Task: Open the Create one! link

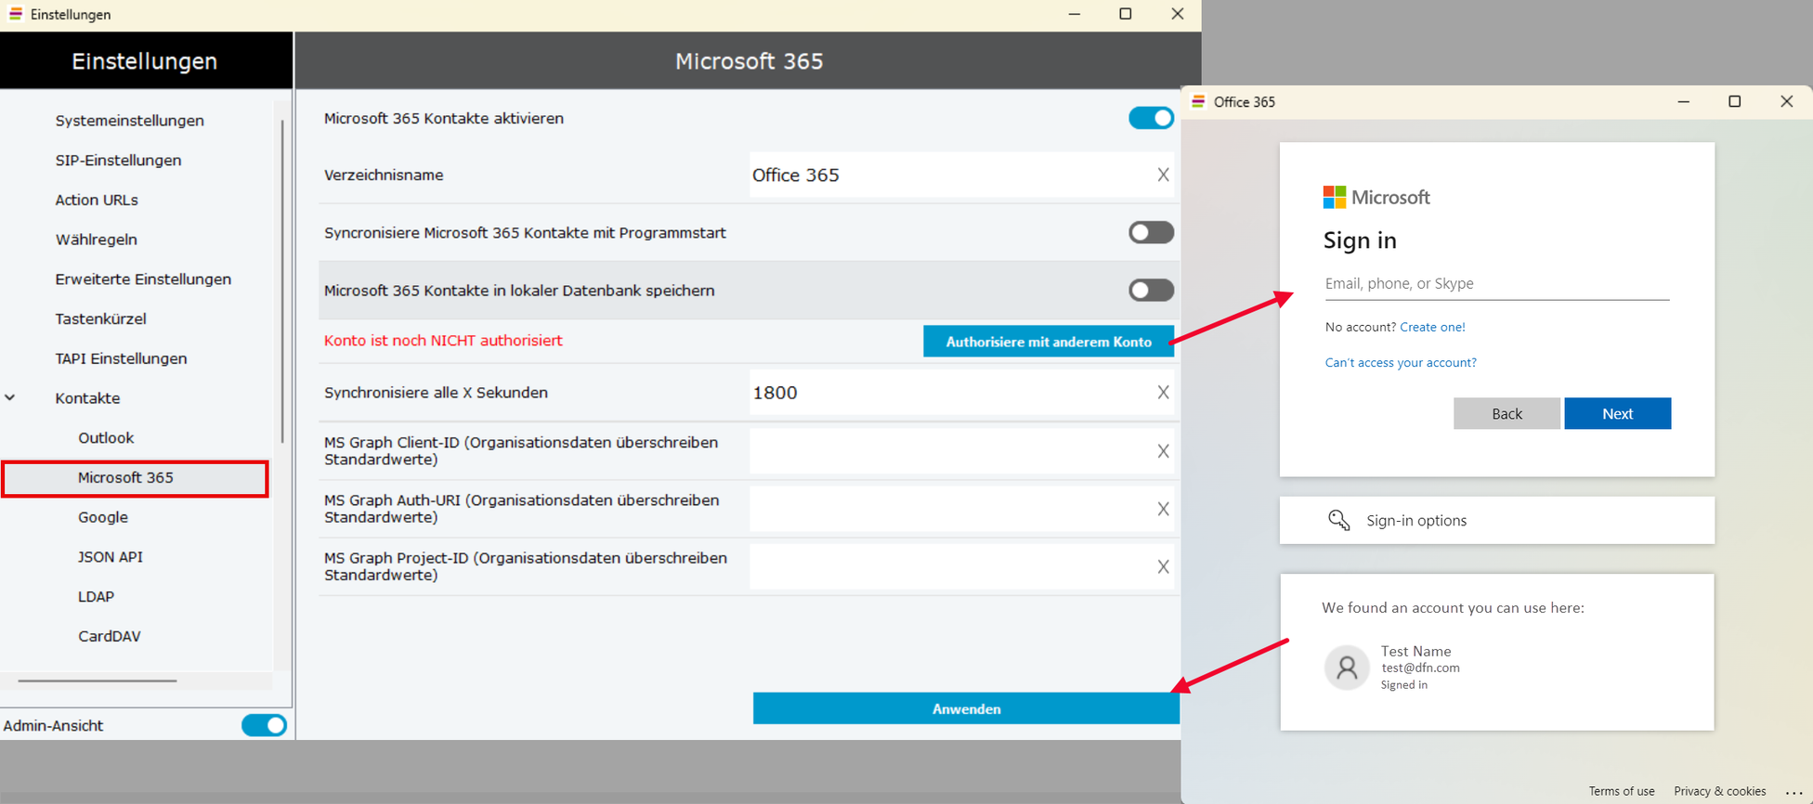Action: pyautogui.click(x=1432, y=327)
